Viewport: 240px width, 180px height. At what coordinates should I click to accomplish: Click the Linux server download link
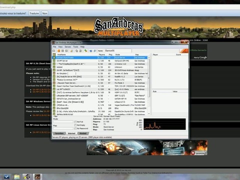tap(42, 132)
